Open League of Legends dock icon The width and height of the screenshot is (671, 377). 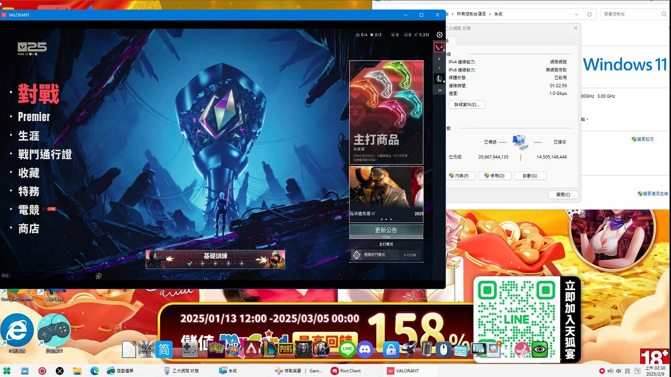(x=268, y=349)
